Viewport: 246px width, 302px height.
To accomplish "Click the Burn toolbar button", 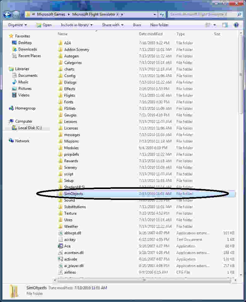I will (x=137, y=25).
